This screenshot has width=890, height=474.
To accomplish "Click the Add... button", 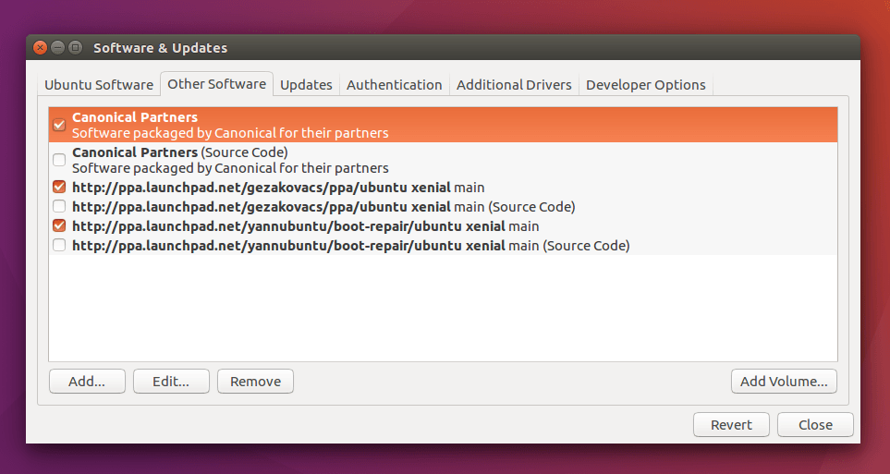I will tap(87, 382).
